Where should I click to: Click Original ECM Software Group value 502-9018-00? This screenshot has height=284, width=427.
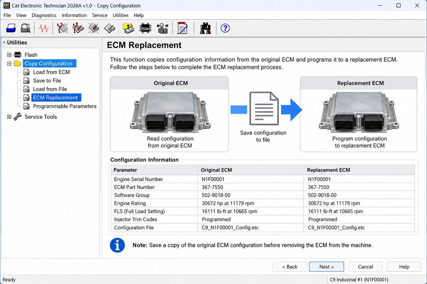(x=216, y=195)
